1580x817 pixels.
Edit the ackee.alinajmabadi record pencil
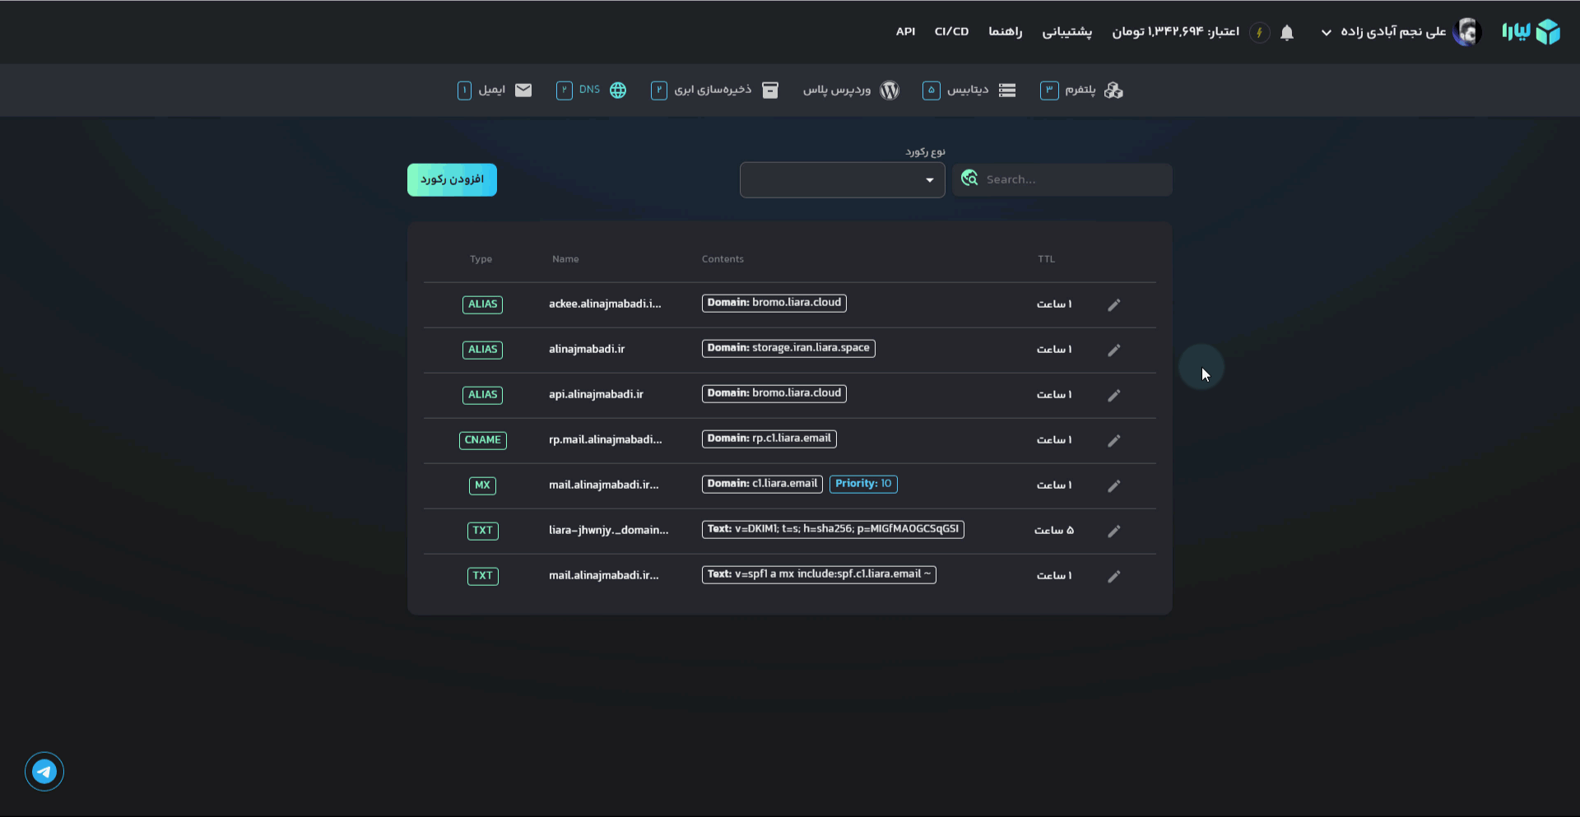click(1113, 304)
